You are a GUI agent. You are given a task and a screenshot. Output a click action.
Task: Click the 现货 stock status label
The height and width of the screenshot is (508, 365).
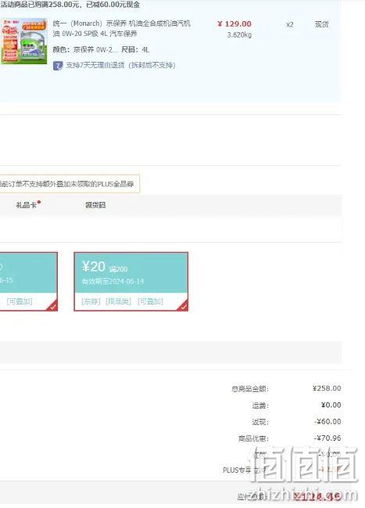pos(322,24)
